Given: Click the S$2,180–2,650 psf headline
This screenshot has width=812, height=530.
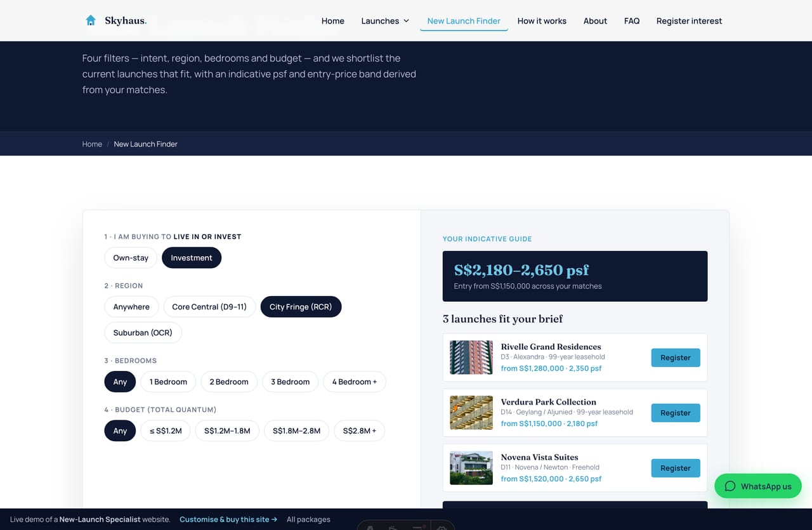Looking at the screenshot, I should coord(521,270).
